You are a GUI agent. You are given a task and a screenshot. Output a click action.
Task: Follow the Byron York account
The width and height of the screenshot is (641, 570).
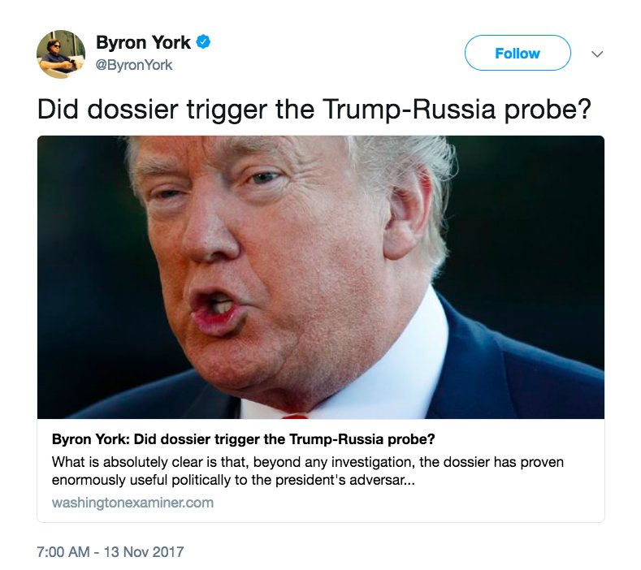(518, 53)
